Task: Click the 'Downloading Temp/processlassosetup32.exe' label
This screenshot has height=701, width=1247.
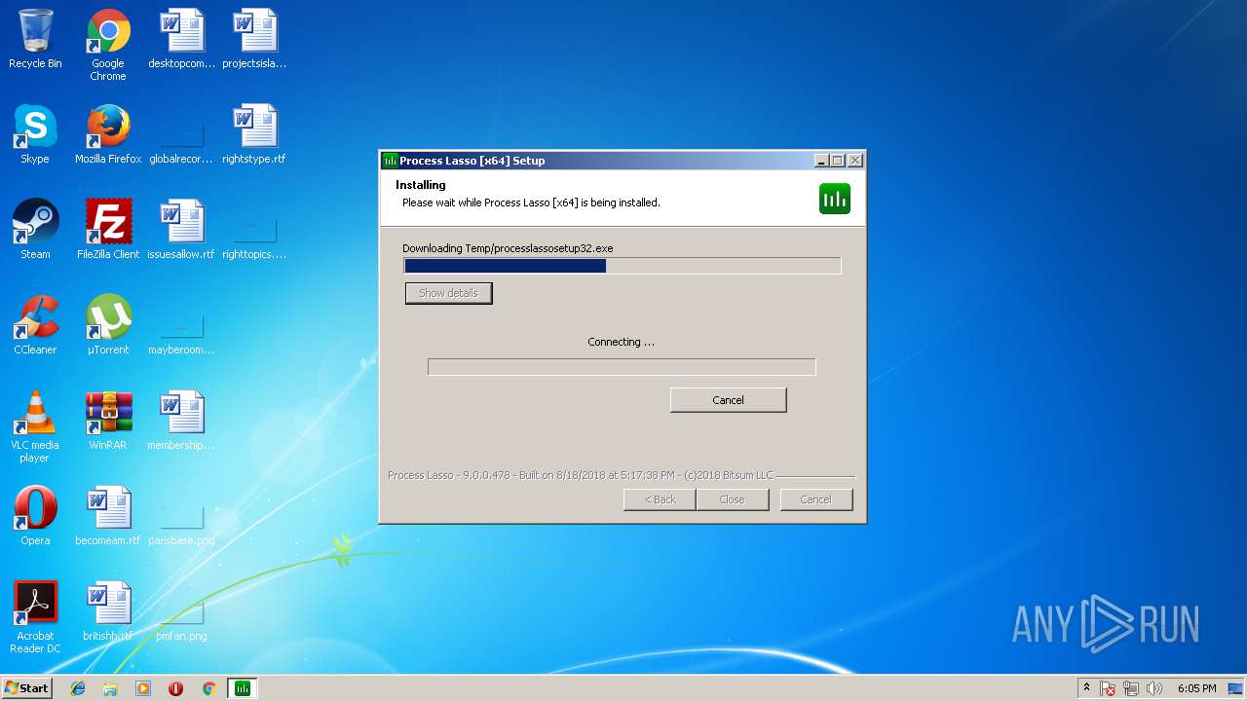Action: [x=508, y=248]
